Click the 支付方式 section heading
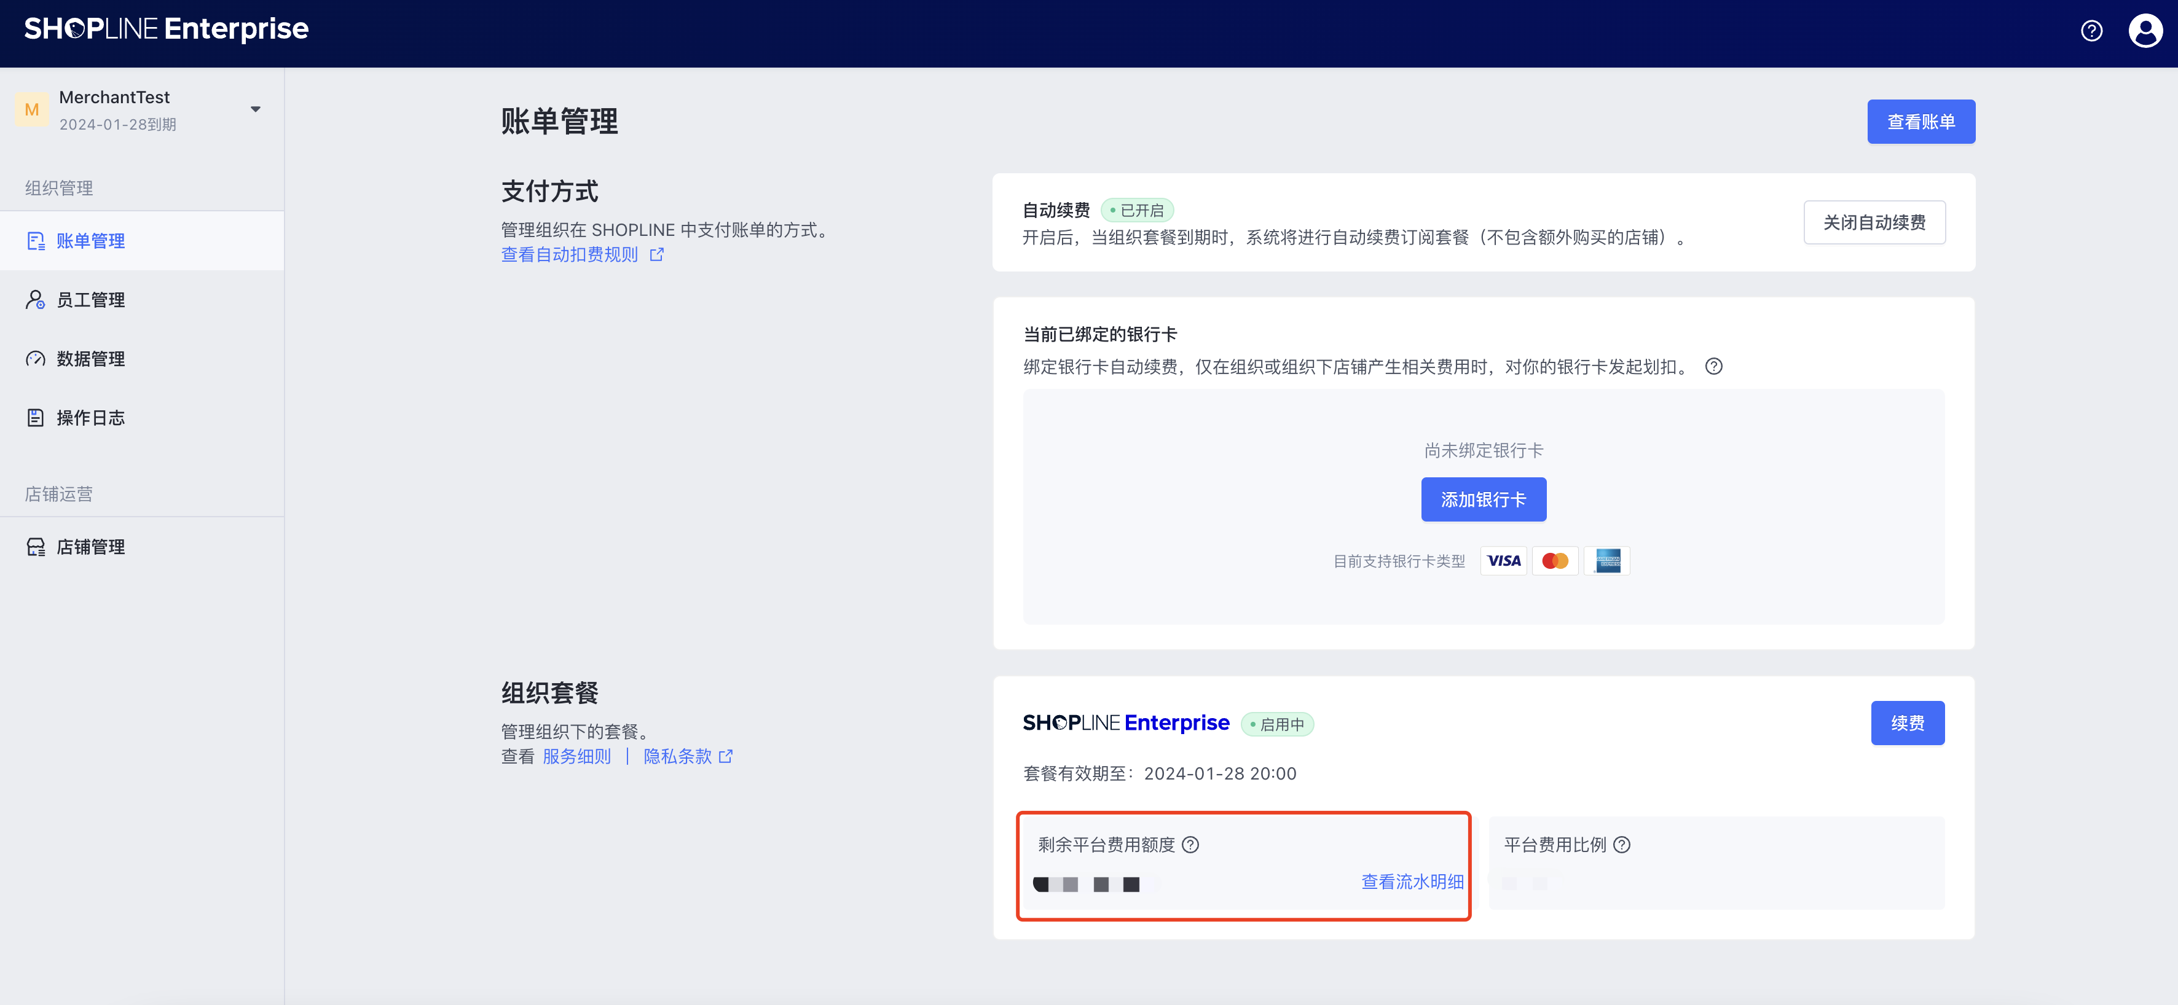This screenshot has width=2178, height=1005. click(549, 191)
